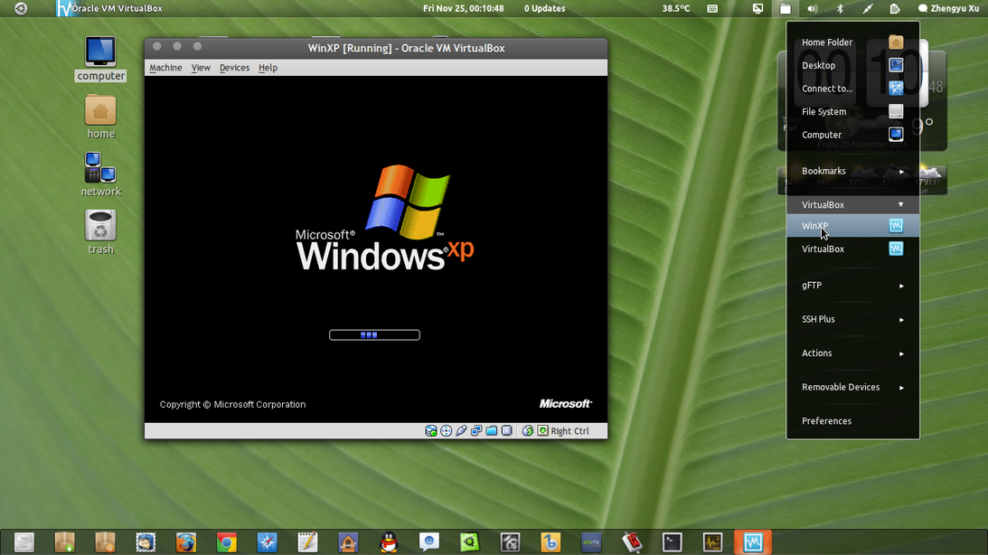
Task: Click the home folder desktop icon
Action: pyautogui.click(x=101, y=118)
